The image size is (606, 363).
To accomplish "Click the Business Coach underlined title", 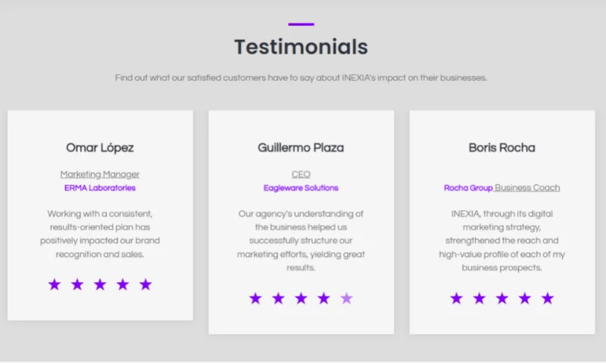I will (x=527, y=188).
